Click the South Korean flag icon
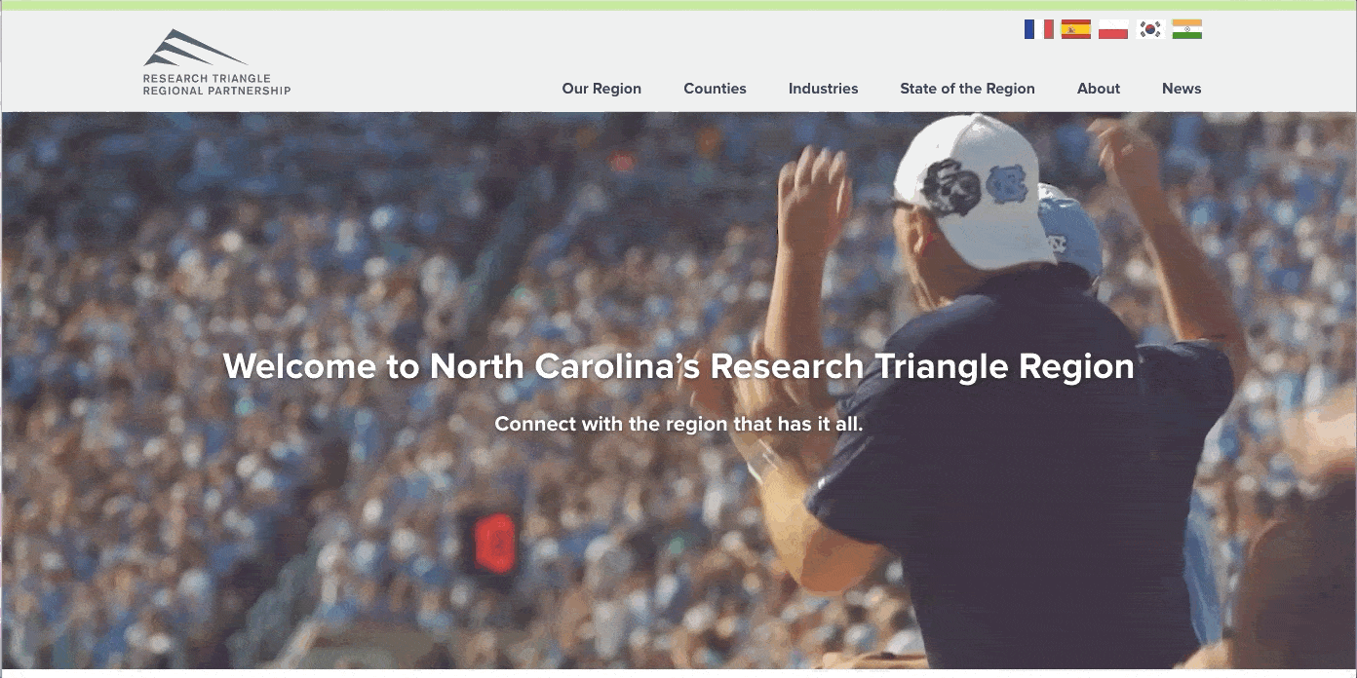This screenshot has height=678, width=1357. 1150,29
